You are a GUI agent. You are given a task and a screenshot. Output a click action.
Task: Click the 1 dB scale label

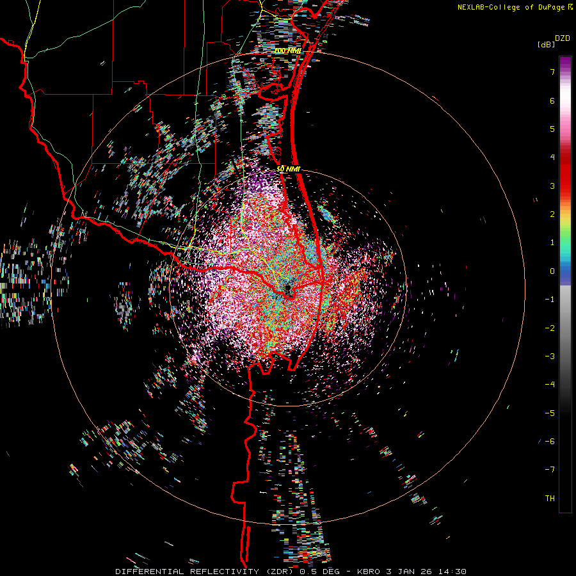[552, 243]
